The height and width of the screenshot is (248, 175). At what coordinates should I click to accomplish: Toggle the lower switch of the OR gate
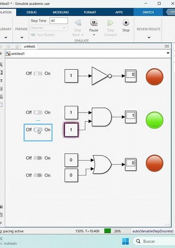[x=38, y=175]
